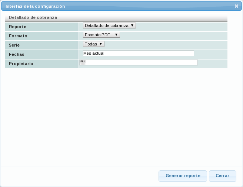Click inside the Propietario text box
Screen dimensions: 243x187
click(x=141, y=62)
